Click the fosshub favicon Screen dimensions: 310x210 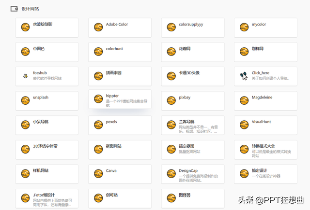tap(25, 76)
